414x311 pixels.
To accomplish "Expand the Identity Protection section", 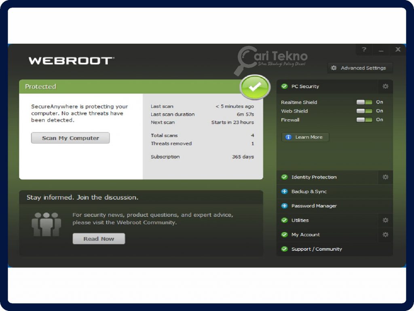I will point(327,177).
